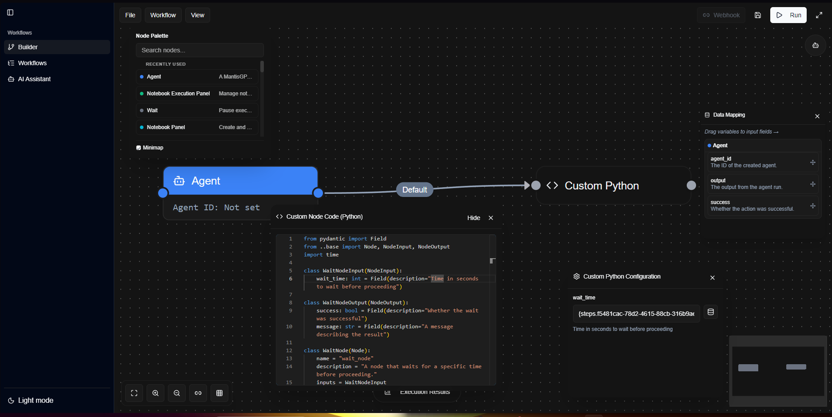Zoom out of the workflow canvas
The height and width of the screenshot is (417, 832).
177,393
